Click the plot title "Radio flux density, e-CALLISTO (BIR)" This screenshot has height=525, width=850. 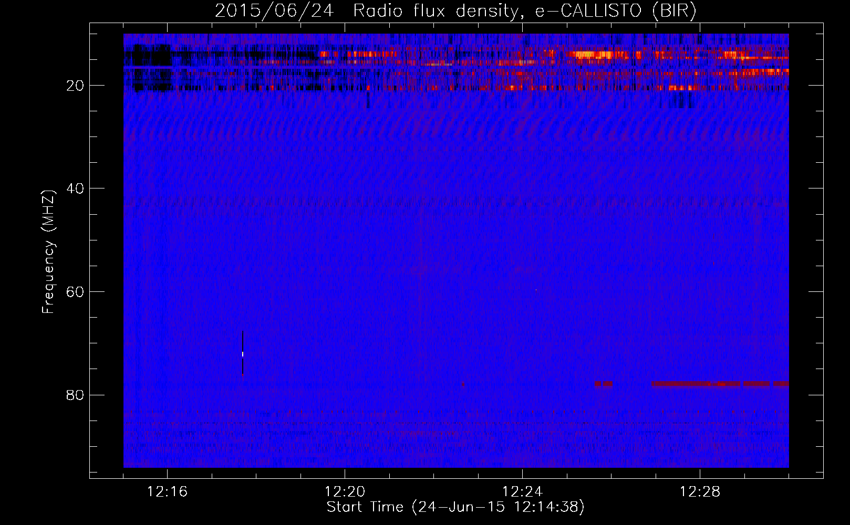click(524, 11)
